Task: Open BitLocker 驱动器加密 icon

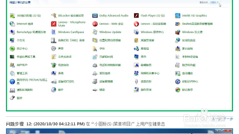Action: point(54,15)
